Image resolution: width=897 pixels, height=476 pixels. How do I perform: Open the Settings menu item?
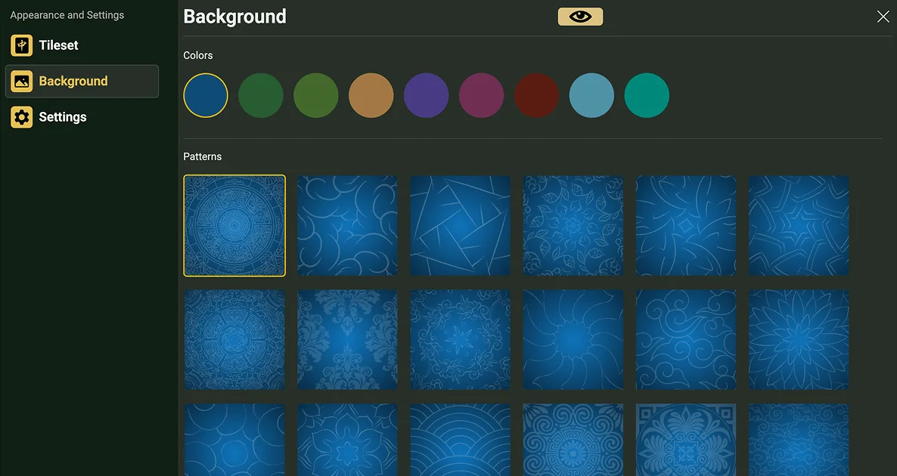62,117
